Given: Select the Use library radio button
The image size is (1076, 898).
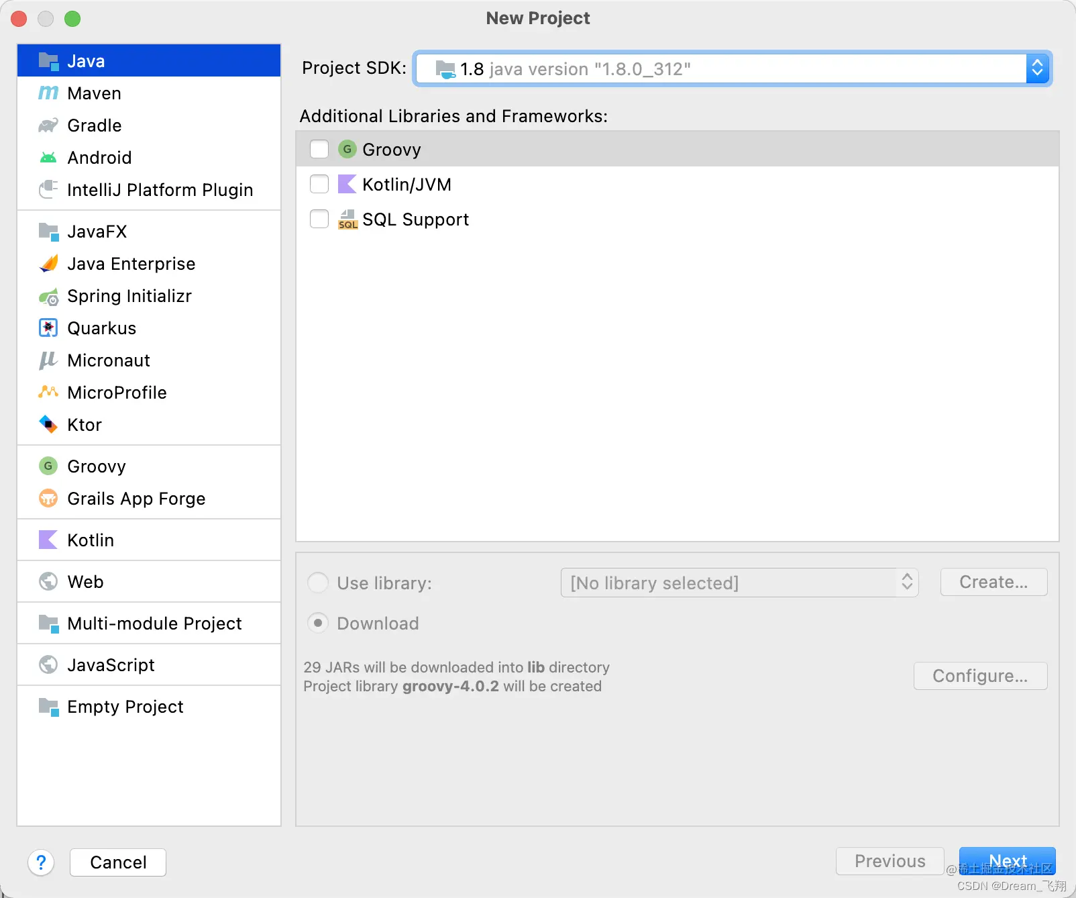Looking at the screenshot, I should [x=318, y=583].
